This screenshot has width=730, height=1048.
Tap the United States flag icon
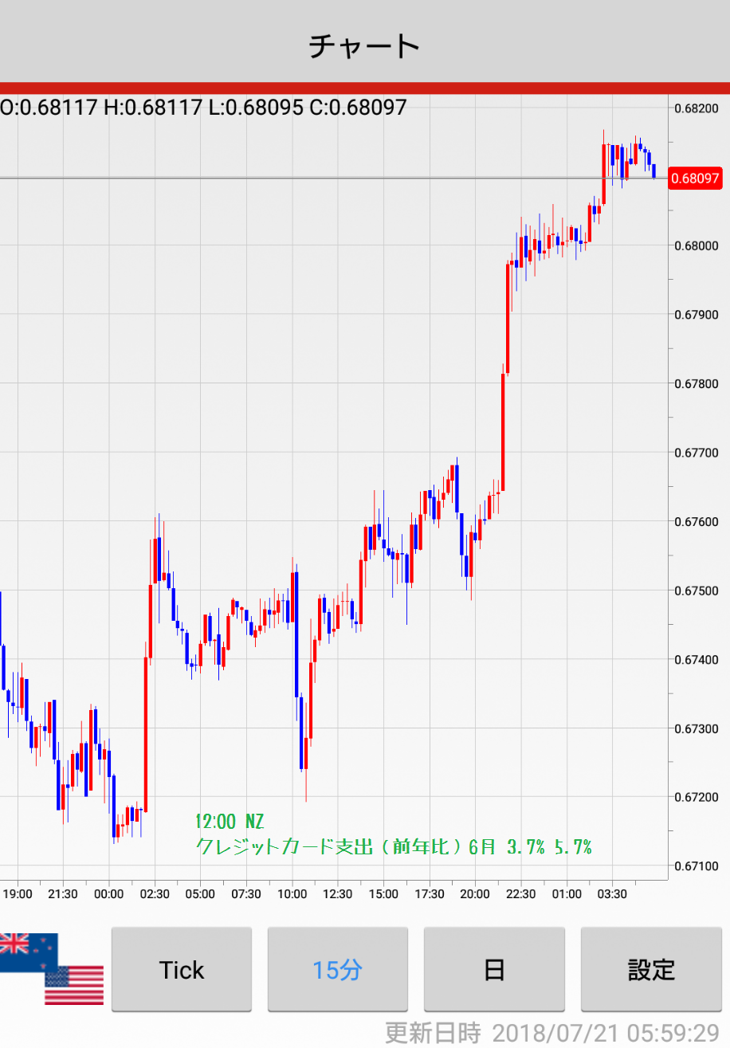tap(74, 985)
